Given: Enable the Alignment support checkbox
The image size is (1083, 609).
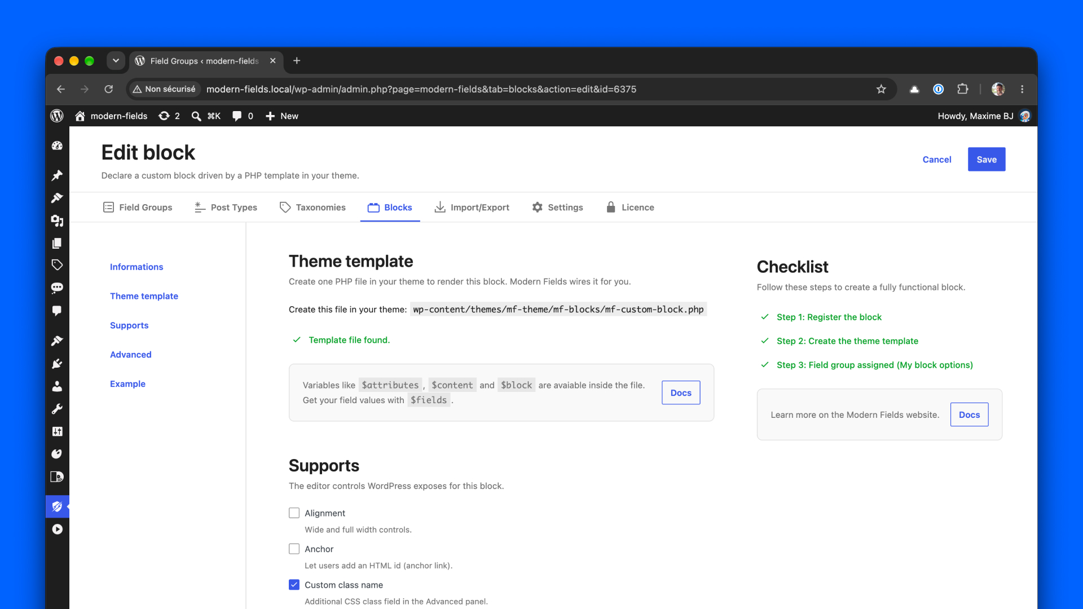Looking at the screenshot, I should [x=294, y=513].
